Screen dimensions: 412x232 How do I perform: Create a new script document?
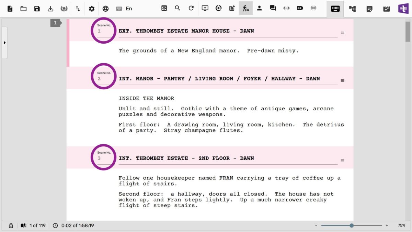[10, 8]
